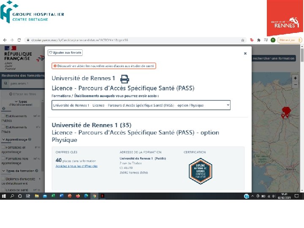Image resolution: width=304 pixels, height=228 pixels.
Task: Zoom out on the map
Action: pos(295,85)
